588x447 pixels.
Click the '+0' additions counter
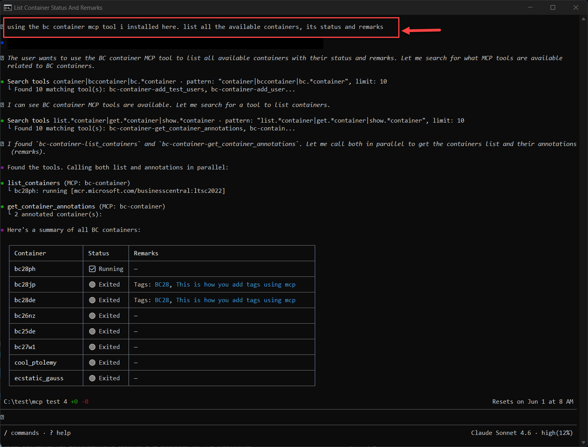click(74, 402)
